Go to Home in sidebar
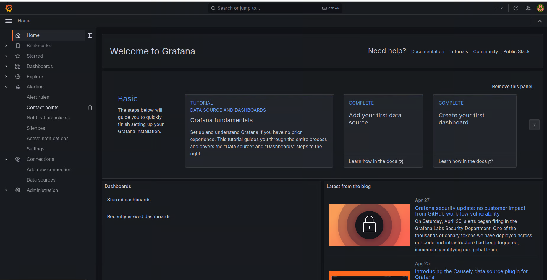Screen dimensions: 547x280 click(x=48, y=35)
